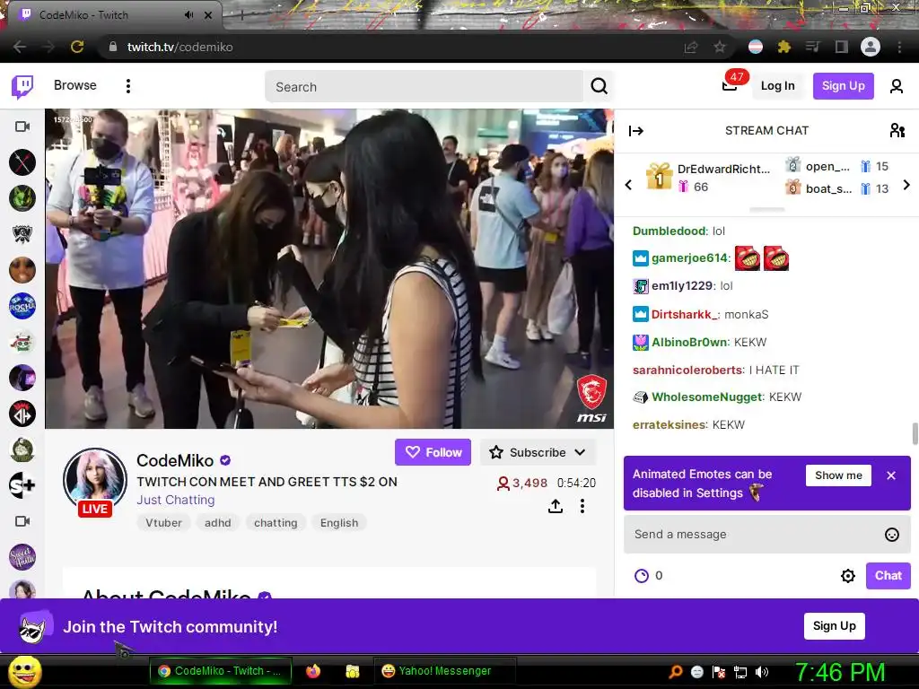This screenshot has height=689, width=919.
Task: Select the Vtuber tag
Action: (163, 523)
